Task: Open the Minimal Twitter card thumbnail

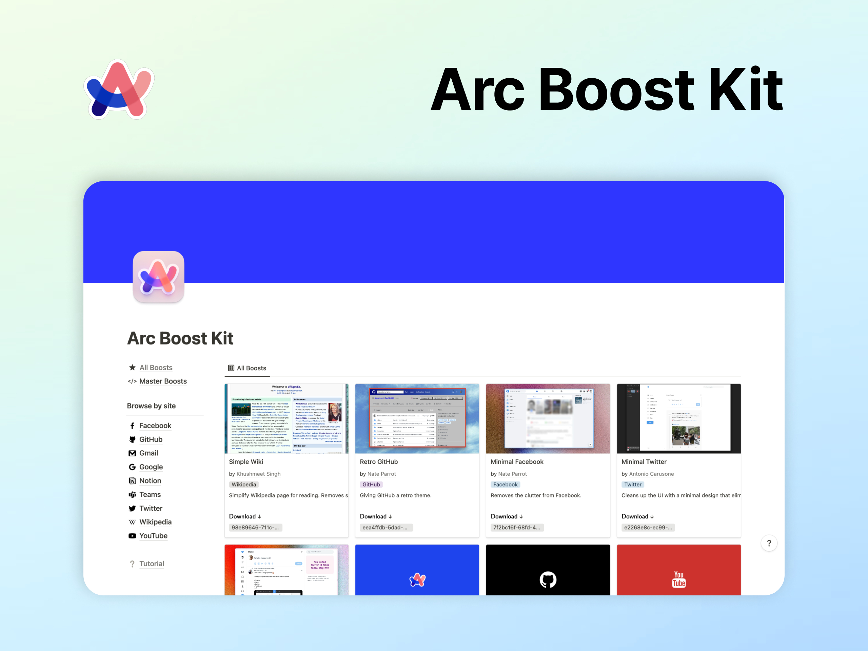Action: click(x=679, y=419)
